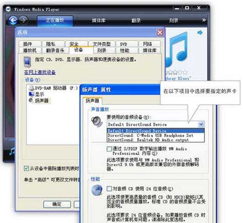Switch to the 媒体库 tab in options dialog
243x223 pixels.
150,50
